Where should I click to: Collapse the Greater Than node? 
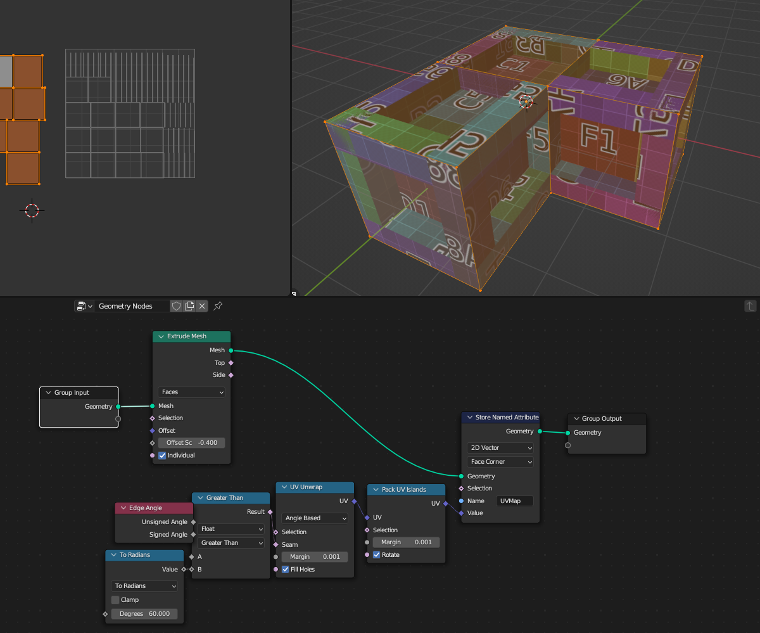coord(201,498)
